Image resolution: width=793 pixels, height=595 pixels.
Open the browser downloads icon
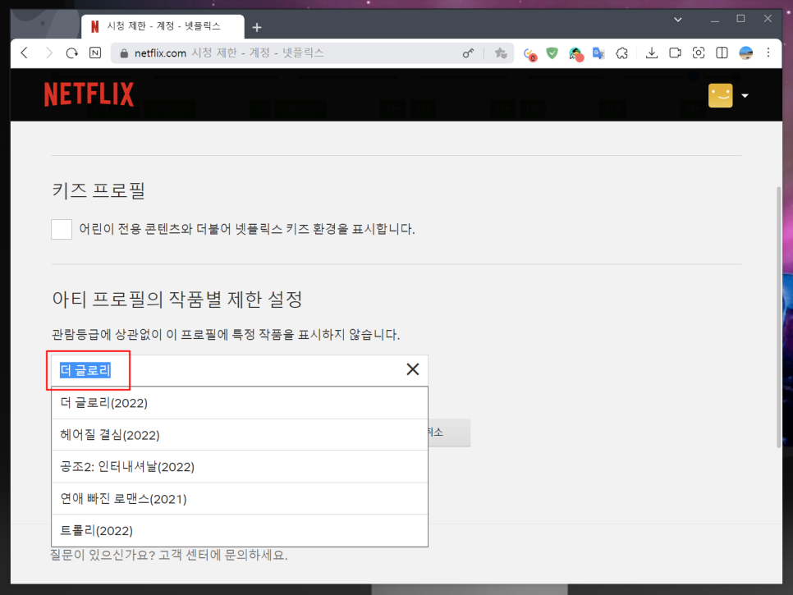[x=652, y=53]
